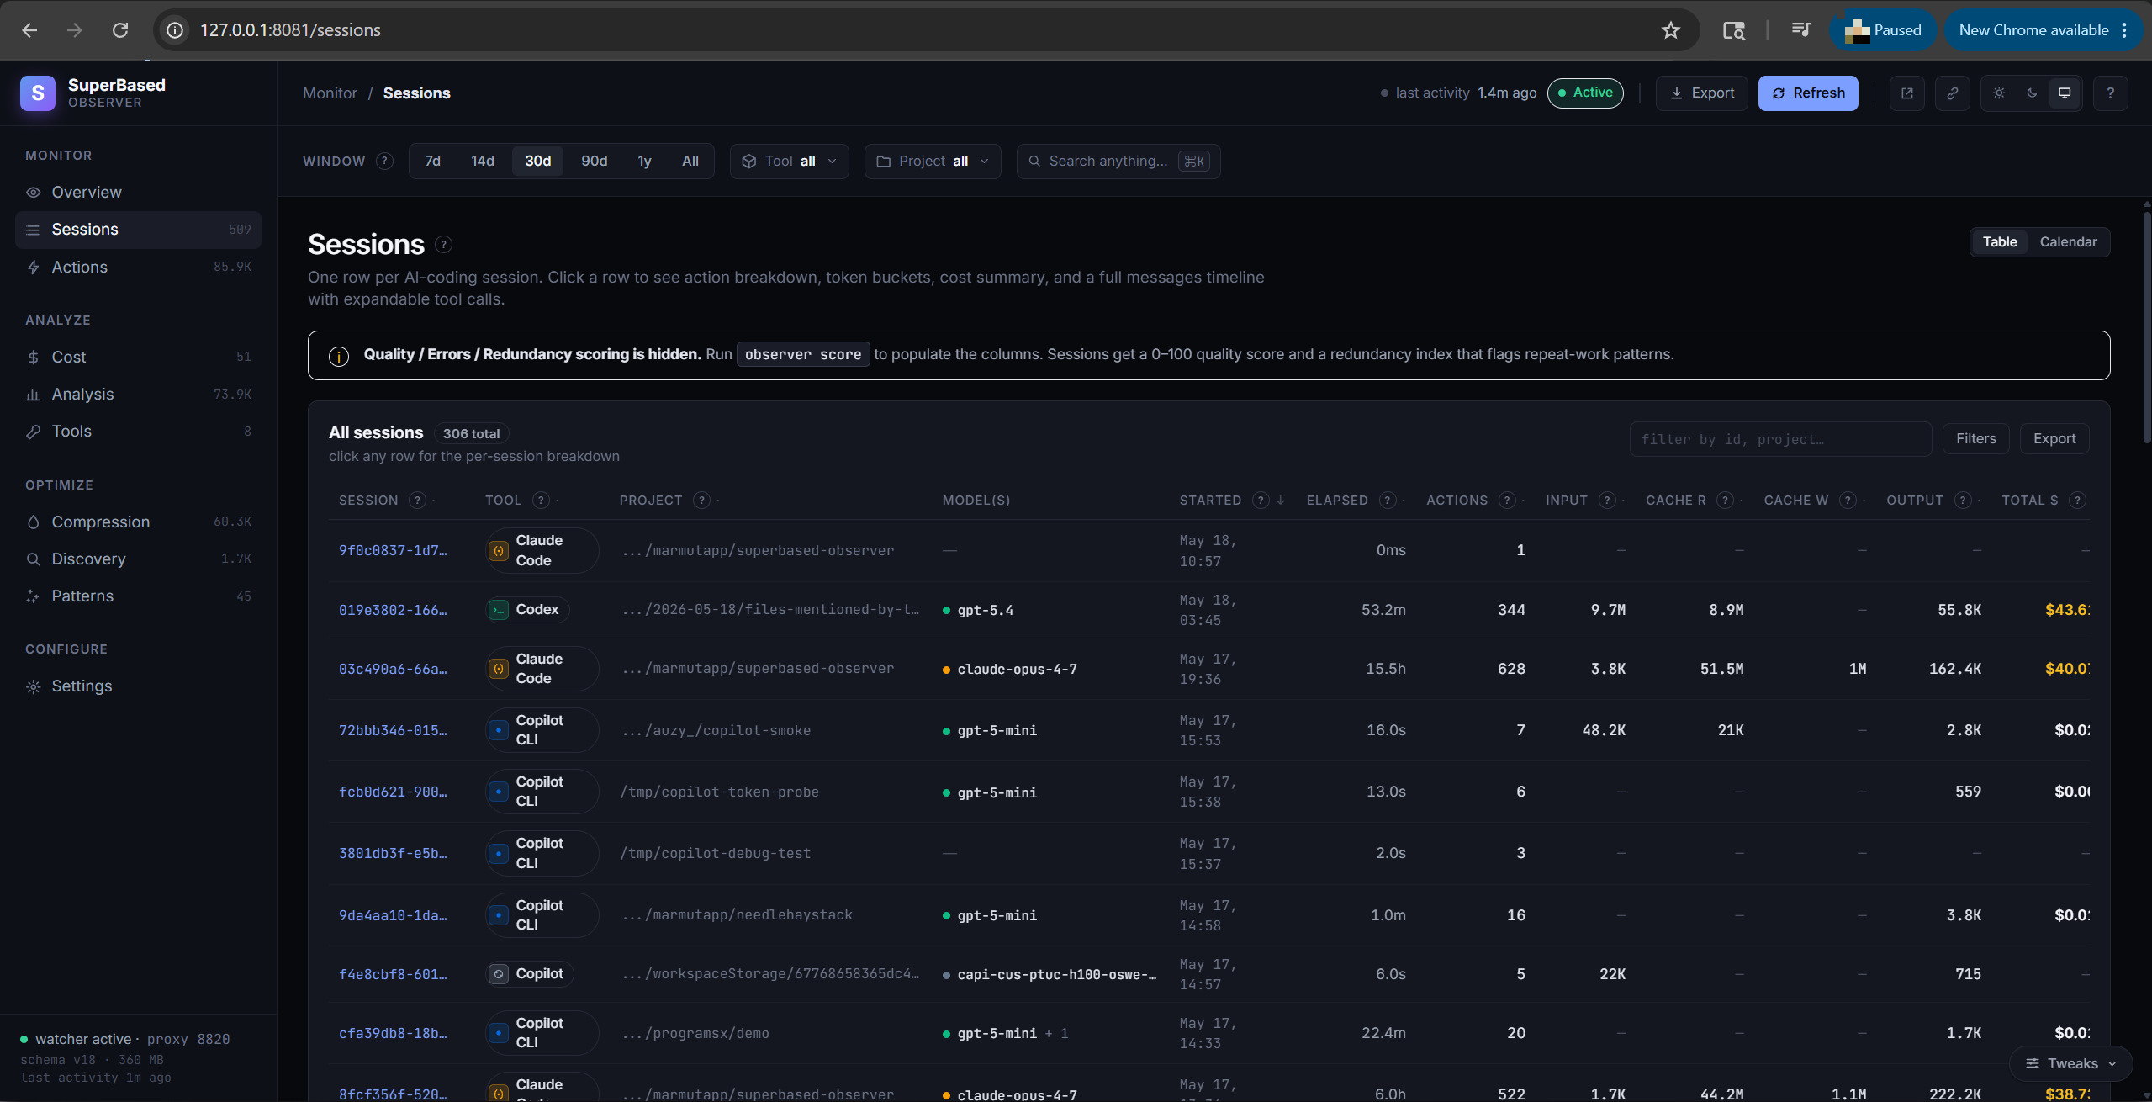Click SESSION column help icon
The width and height of the screenshot is (2152, 1102).
417,501
